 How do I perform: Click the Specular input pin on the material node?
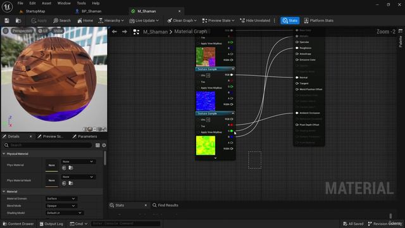pyautogui.click(x=297, y=42)
